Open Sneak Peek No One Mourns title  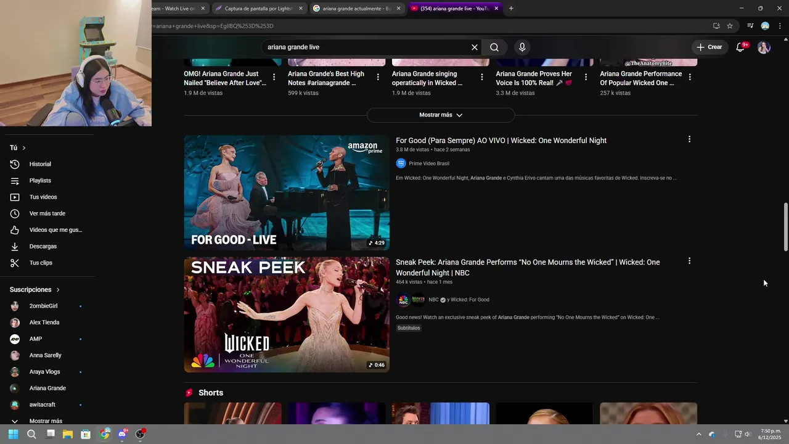(x=528, y=267)
